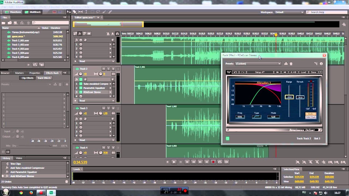This screenshot has height=196, width=349.
Task: Open the Browser tab
Action: [5, 73]
